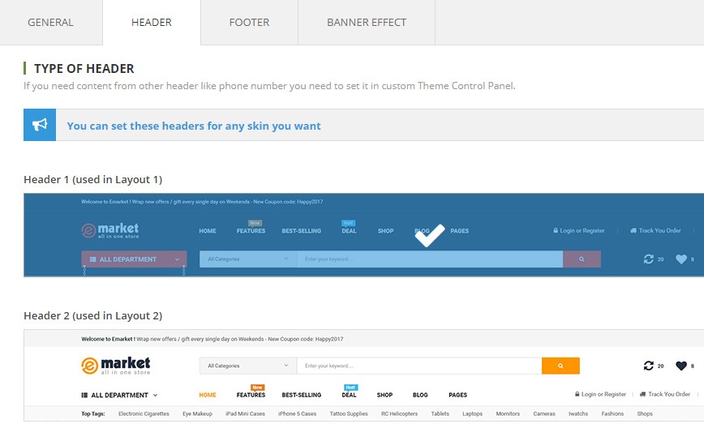Click BLOG in Header 2 menu
This screenshot has width=704, height=428.
pos(420,396)
